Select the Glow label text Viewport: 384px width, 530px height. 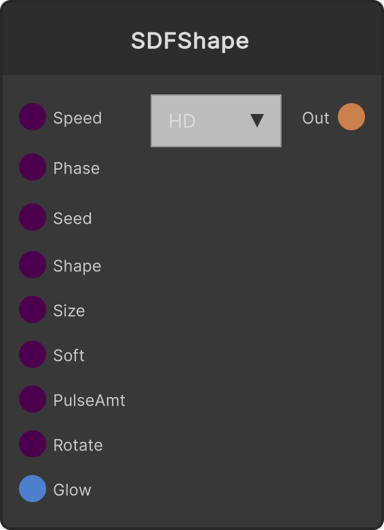coord(73,490)
